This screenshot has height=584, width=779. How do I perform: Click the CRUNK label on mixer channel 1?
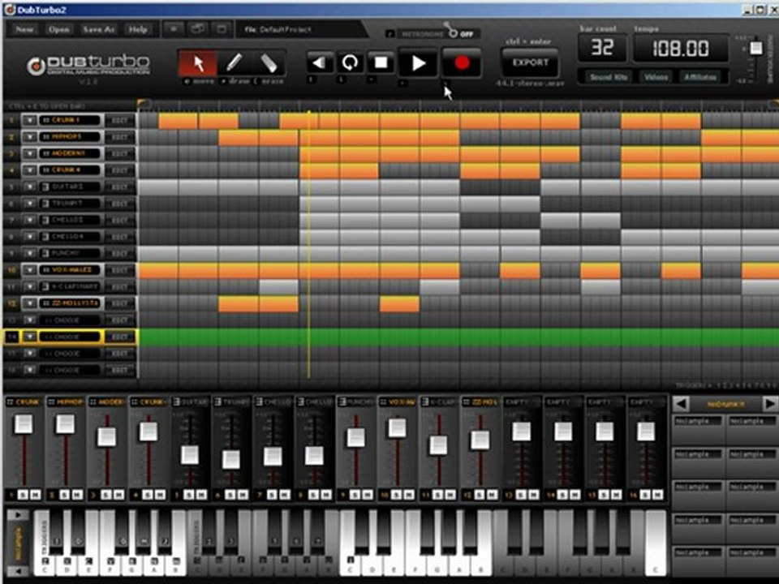tap(24, 401)
